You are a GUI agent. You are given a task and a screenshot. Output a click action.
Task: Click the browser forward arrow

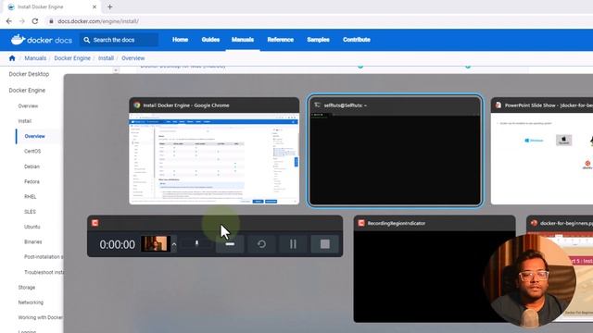22,21
